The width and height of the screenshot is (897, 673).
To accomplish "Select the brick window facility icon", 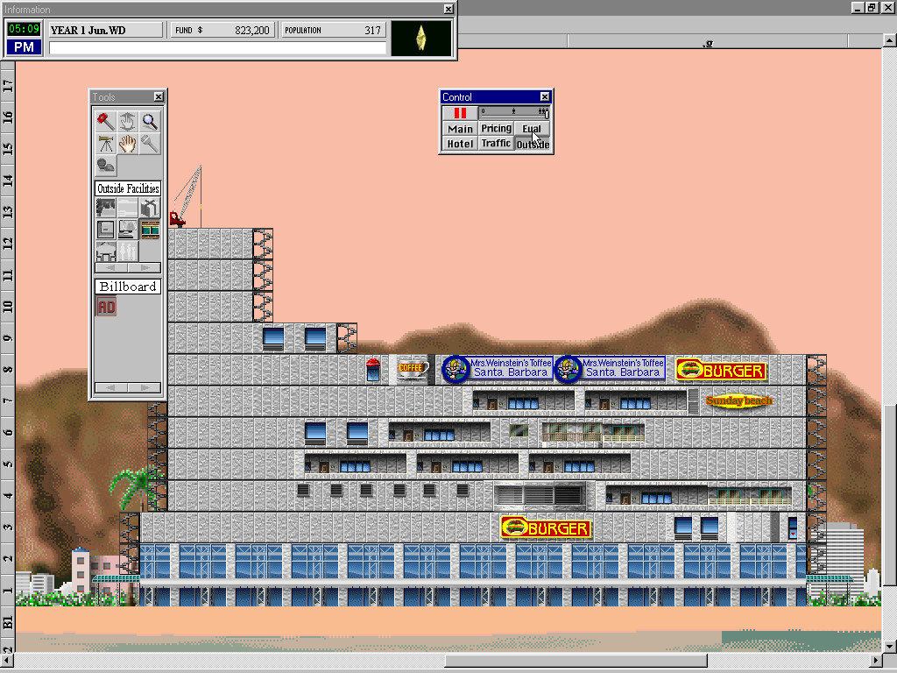I will (x=150, y=229).
